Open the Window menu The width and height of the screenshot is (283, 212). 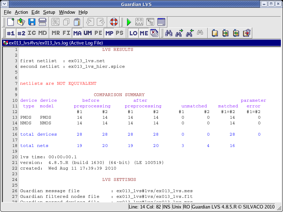coord(67,12)
